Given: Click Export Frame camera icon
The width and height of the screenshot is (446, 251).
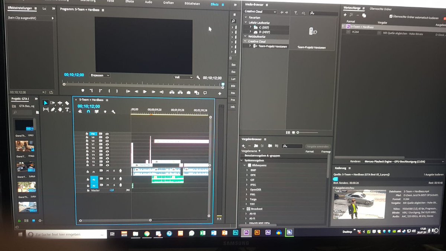Looking at the screenshot, I should pyautogui.click(x=189, y=92).
